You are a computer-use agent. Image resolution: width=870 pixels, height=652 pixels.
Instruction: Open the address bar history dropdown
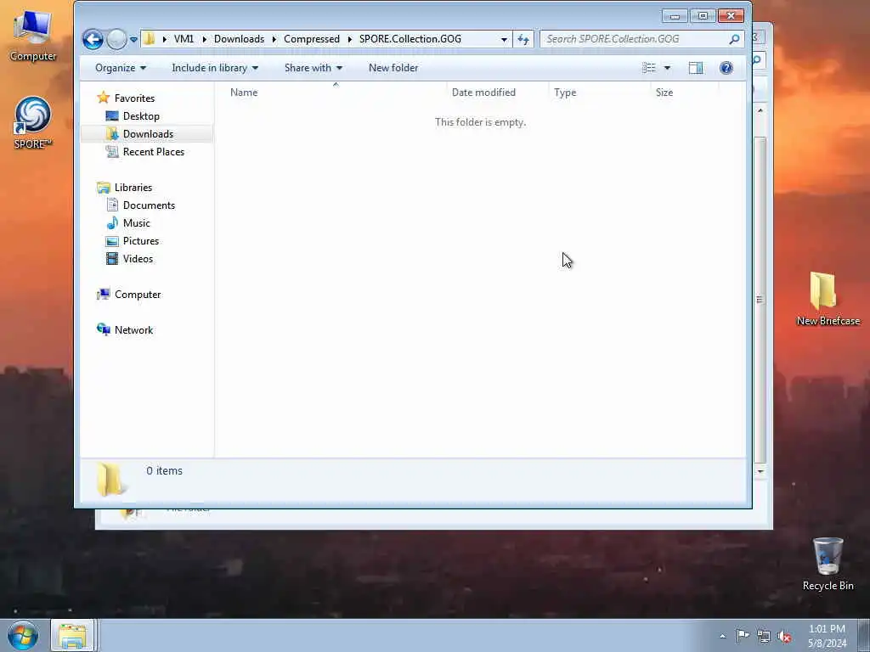click(x=504, y=39)
